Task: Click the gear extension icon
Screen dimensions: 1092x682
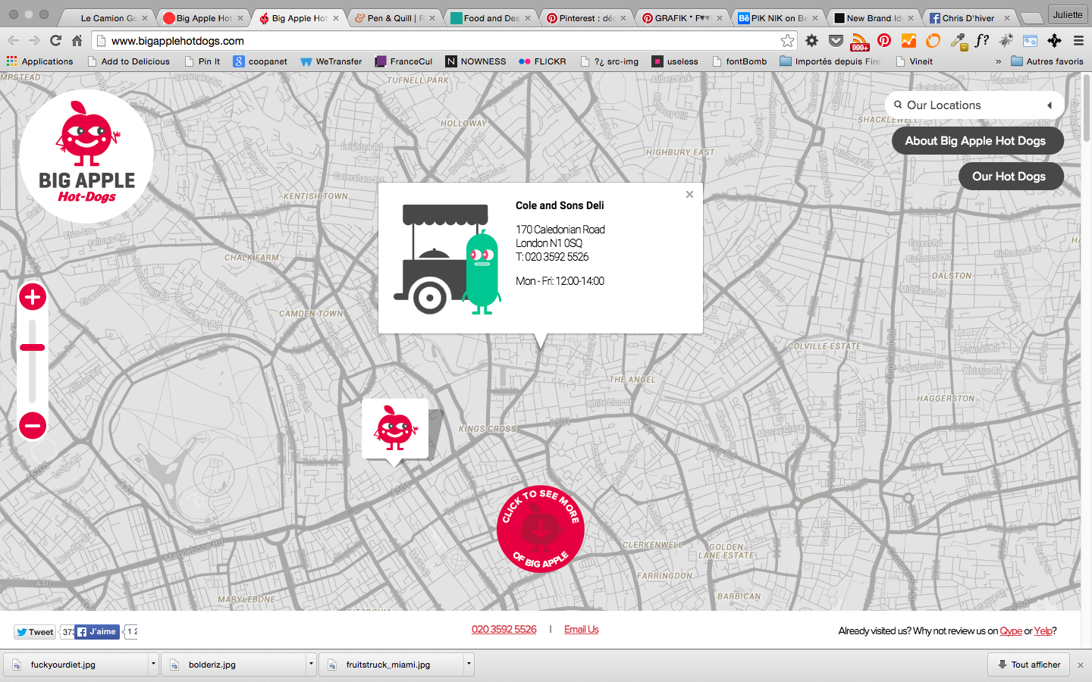Action: point(811,41)
